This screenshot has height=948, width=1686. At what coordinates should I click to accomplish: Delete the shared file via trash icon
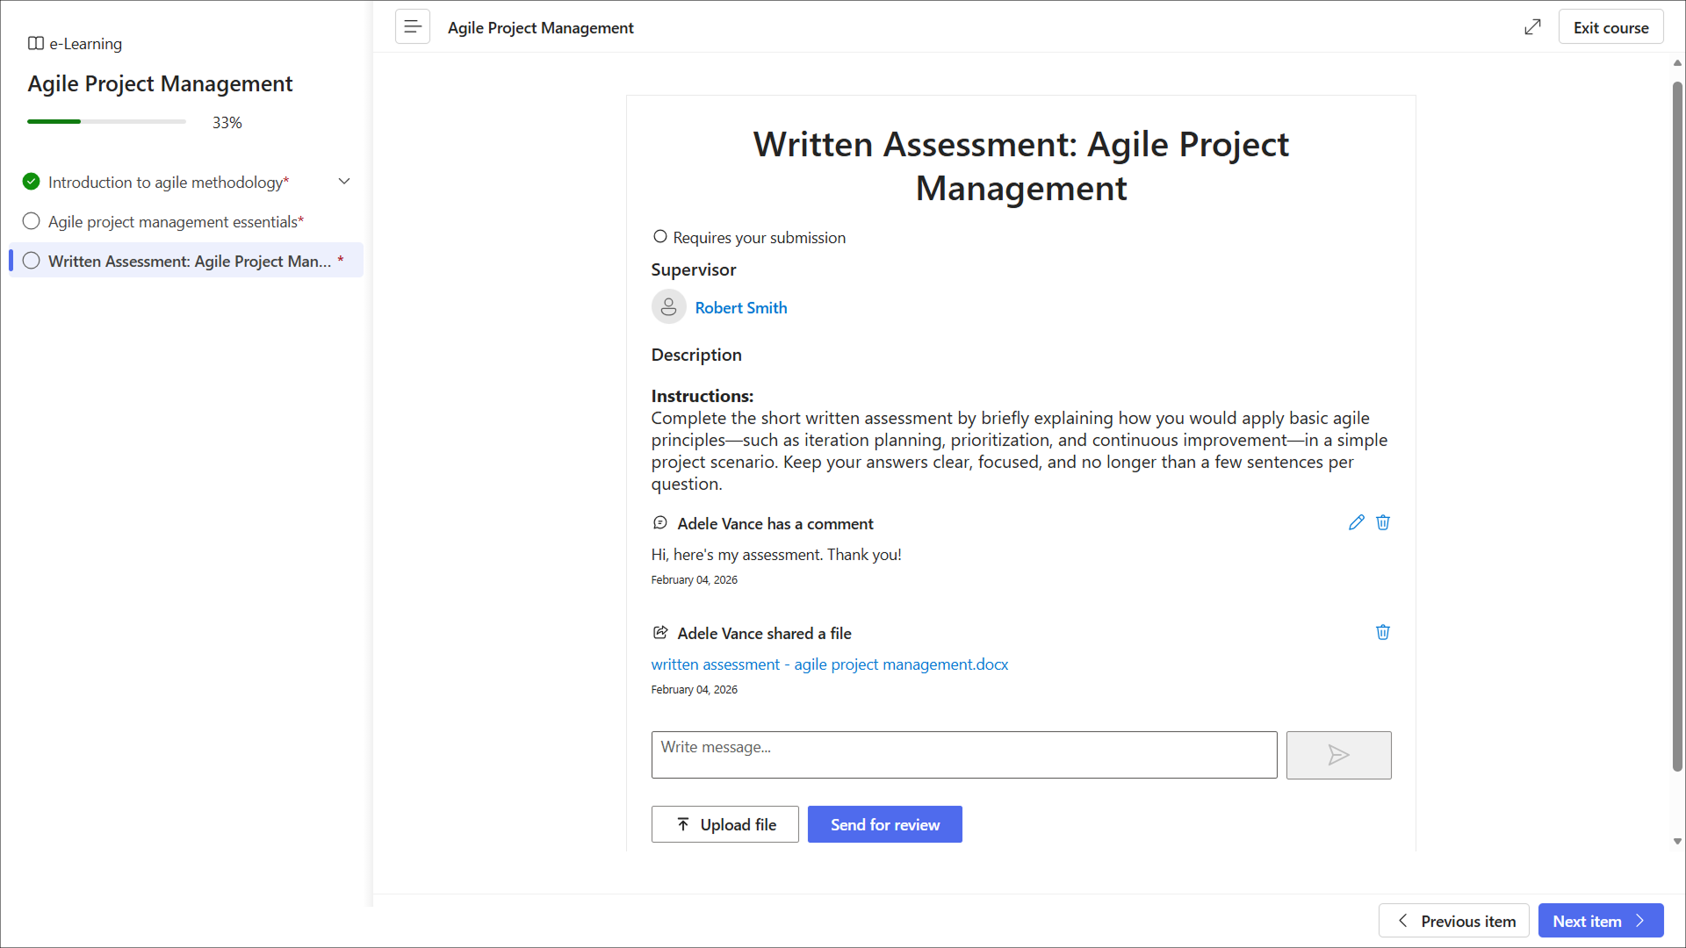pyautogui.click(x=1383, y=633)
